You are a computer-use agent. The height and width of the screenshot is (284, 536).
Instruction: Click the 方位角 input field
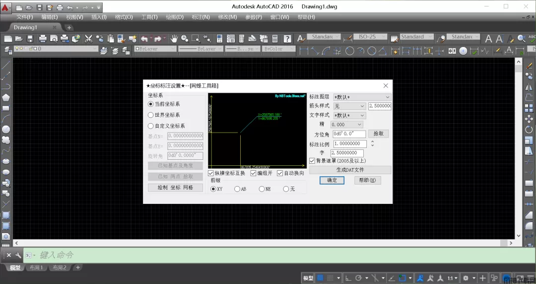pyautogui.click(x=349, y=134)
